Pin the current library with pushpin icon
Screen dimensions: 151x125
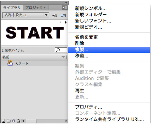point(54,15)
